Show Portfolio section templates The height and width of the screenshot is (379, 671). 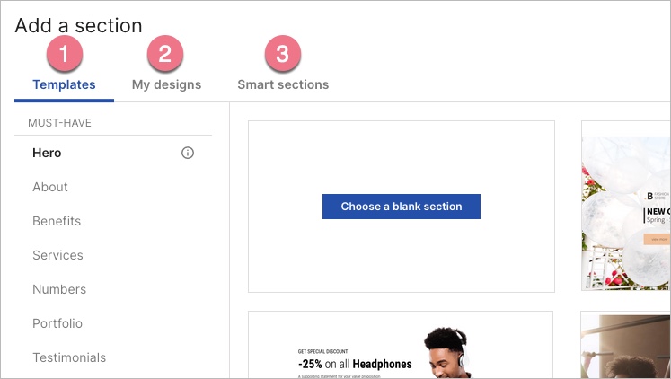tap(57, 323)
